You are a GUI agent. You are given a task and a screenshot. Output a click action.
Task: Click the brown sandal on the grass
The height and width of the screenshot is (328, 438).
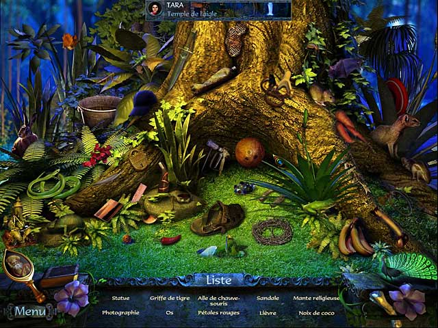[217, 217]
